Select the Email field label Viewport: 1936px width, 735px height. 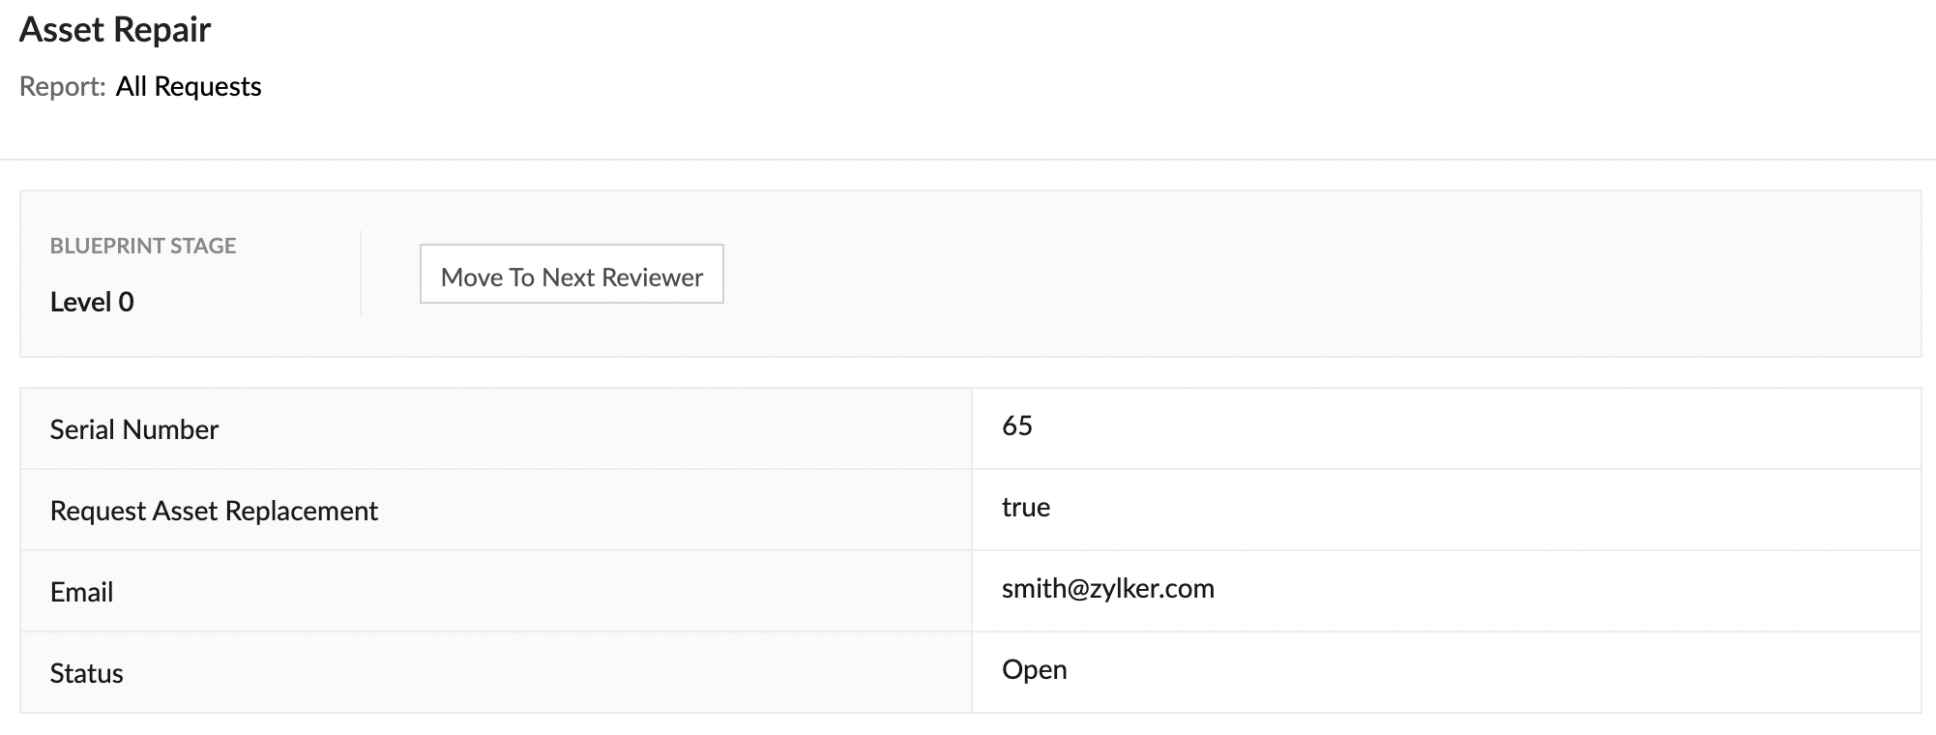(x=81, y=592)
